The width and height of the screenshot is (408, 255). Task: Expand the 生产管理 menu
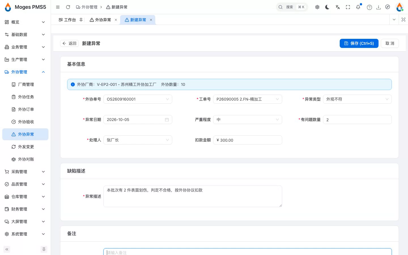tap(25, 59)
